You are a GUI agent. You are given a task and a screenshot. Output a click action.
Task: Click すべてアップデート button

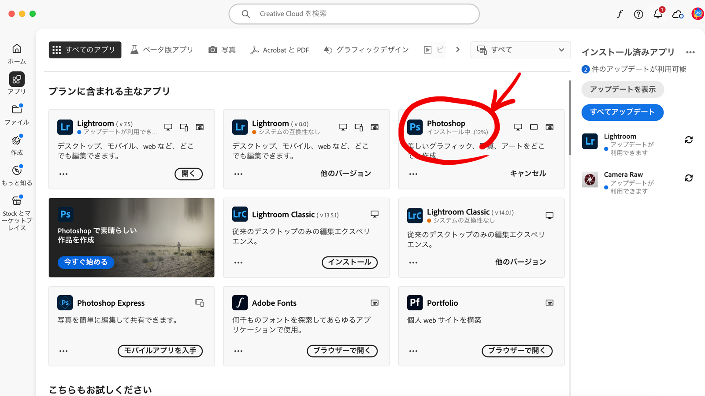pyautogui.click(x=622, y=112)
